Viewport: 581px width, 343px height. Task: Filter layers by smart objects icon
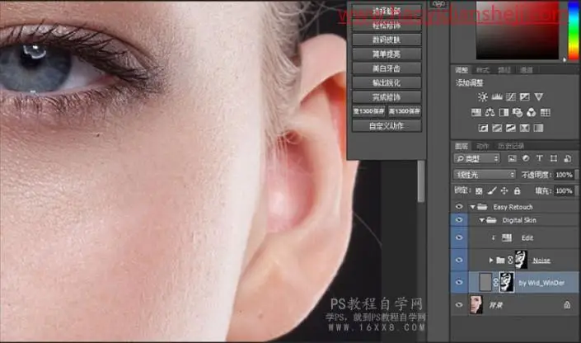[x=567, y=158]
